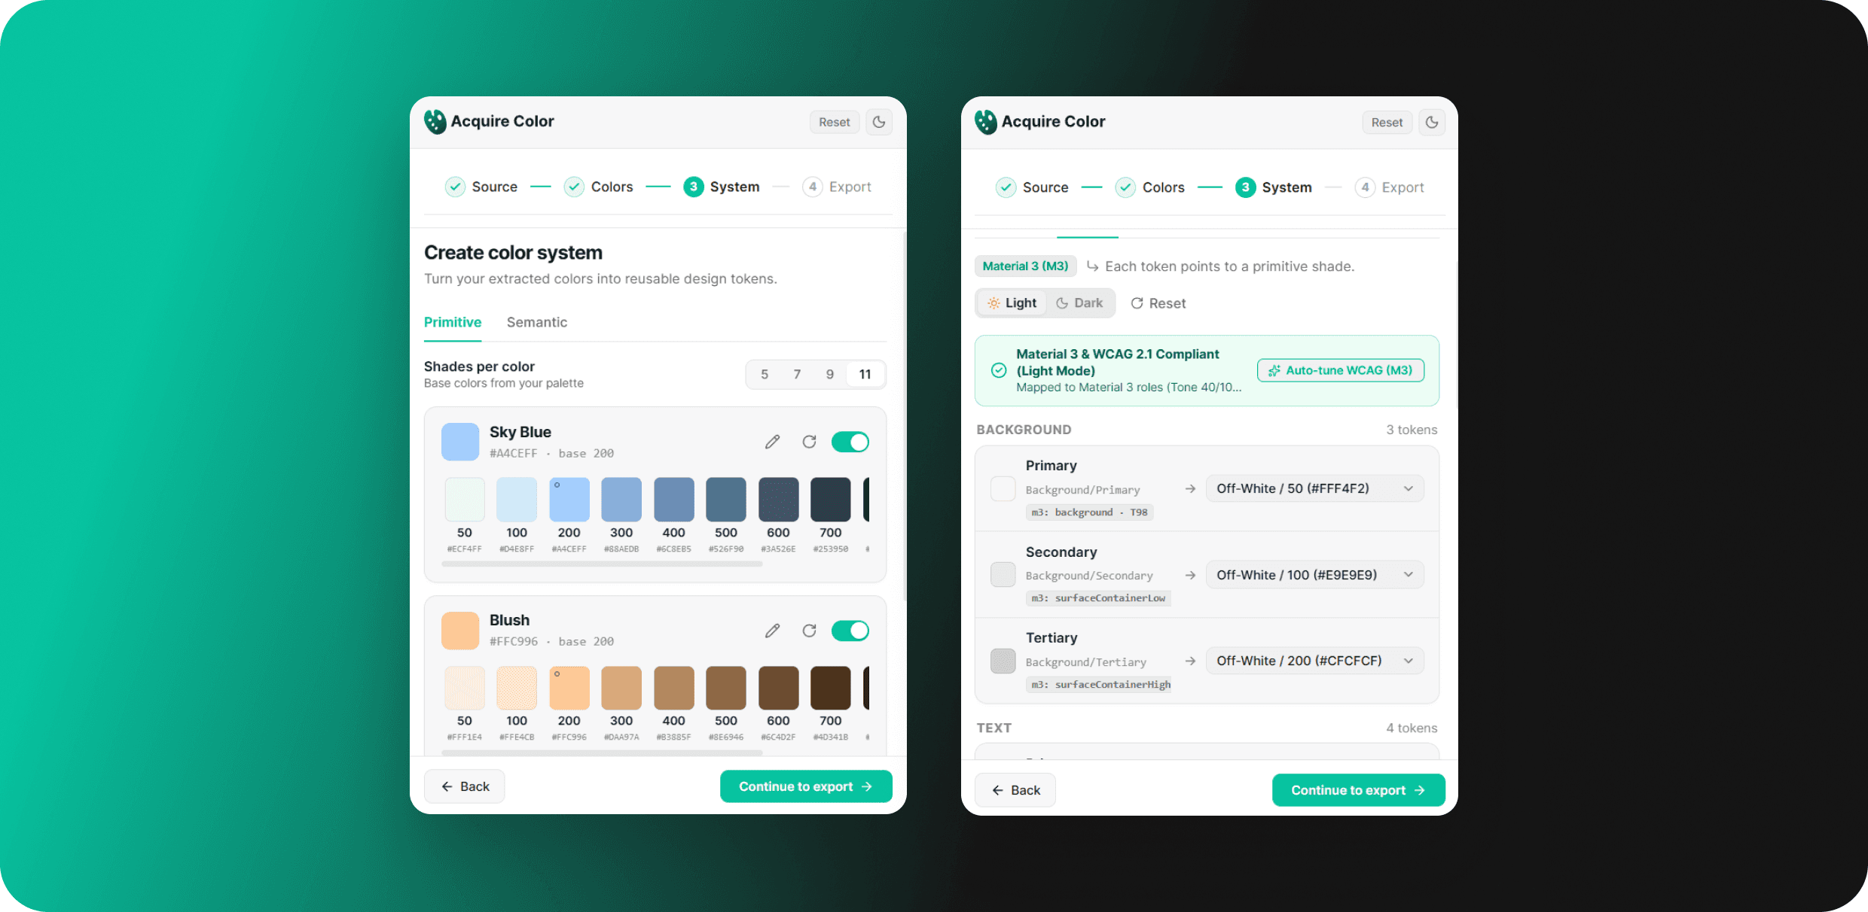Click the Colors step checkmark in right panel
The width and height of the screenshot is (1868, 912).
coord(1125,187)
